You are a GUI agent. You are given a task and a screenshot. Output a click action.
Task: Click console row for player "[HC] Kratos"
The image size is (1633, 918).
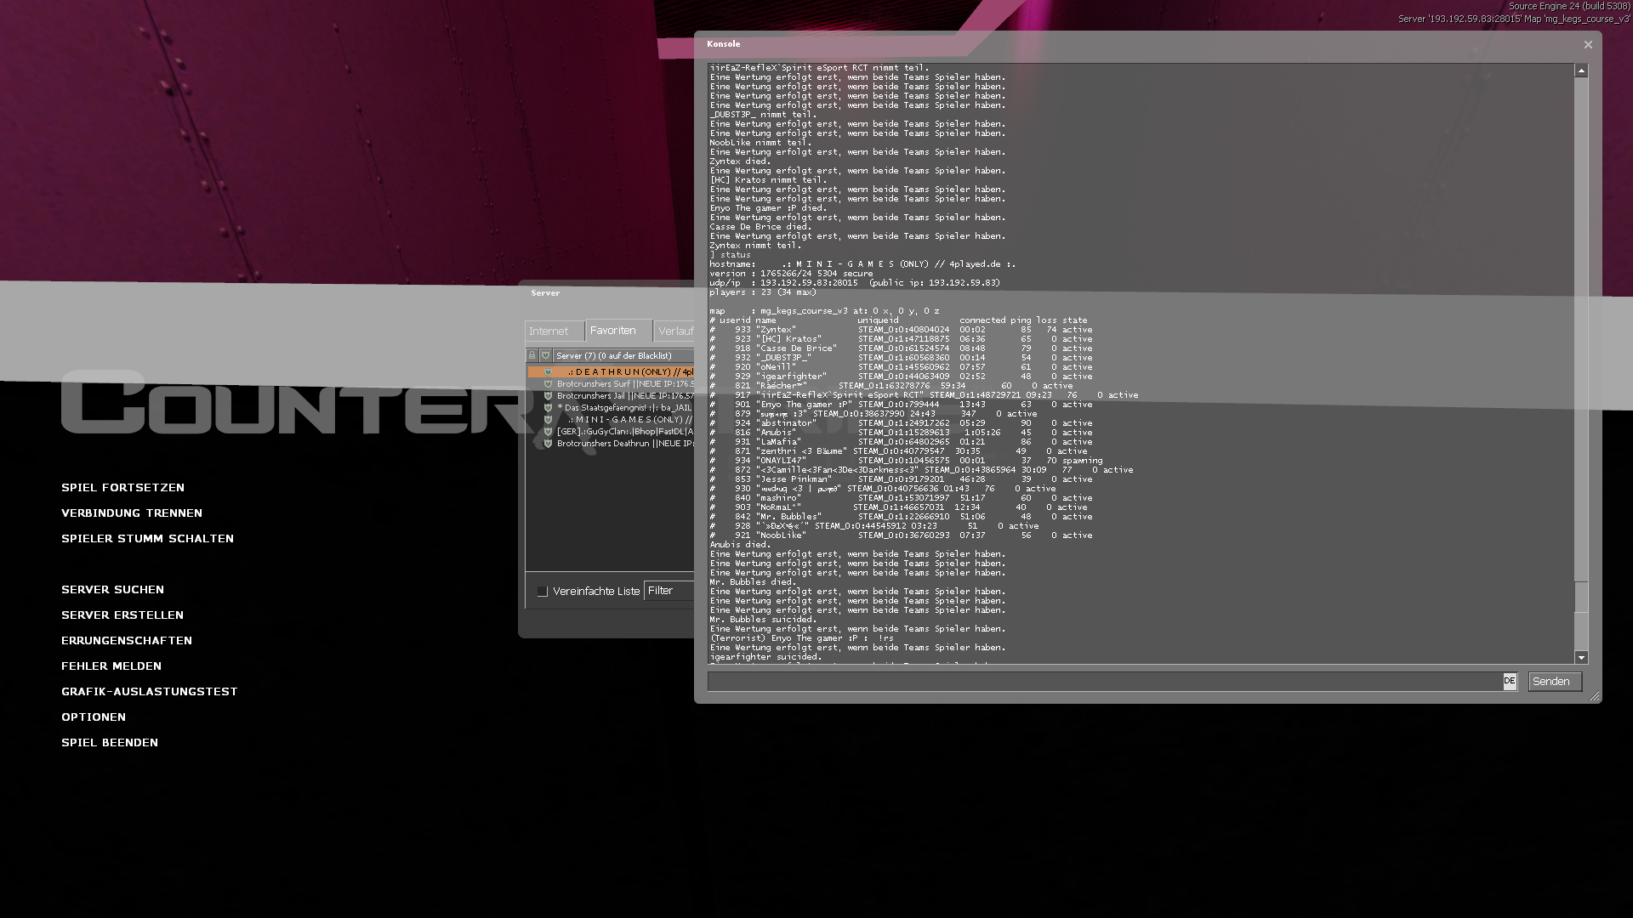[902, 339]
